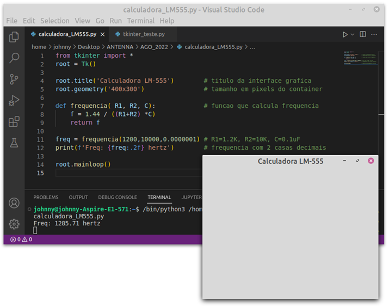Open the Testing flask icon
This screenshot has height=306, width=389.
(x=14, y=143)
